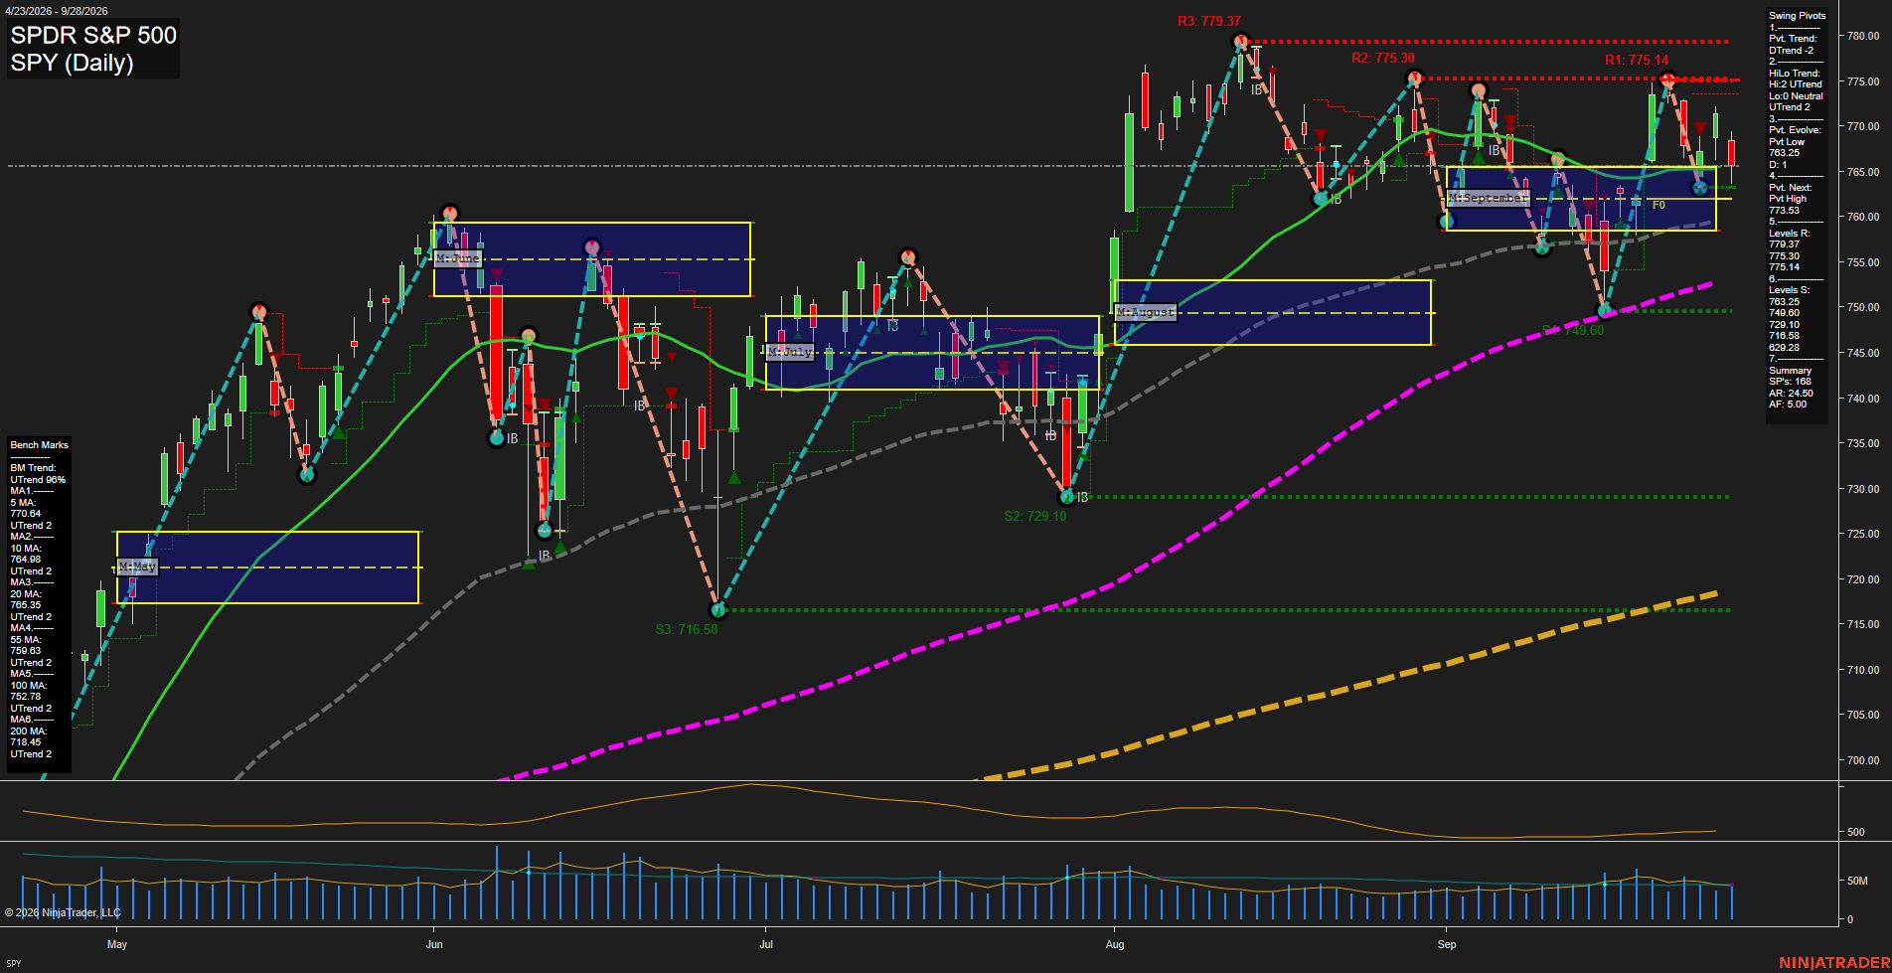Click the M:May monthly range label
The height and width of the screenshot is (973, 1892).
point(137,567)
